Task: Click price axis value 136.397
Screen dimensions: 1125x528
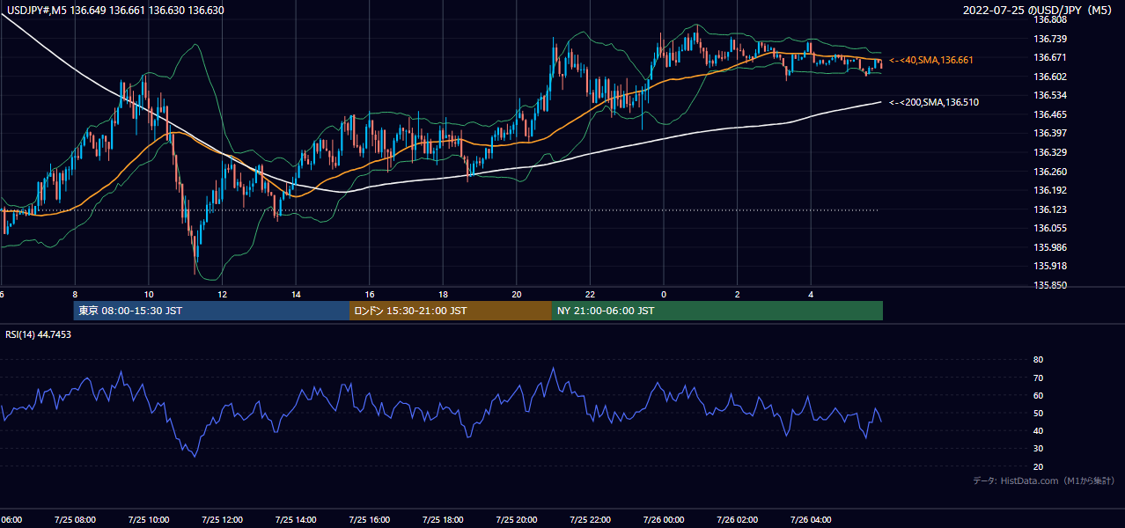Action: click(x=1051, y=133)
